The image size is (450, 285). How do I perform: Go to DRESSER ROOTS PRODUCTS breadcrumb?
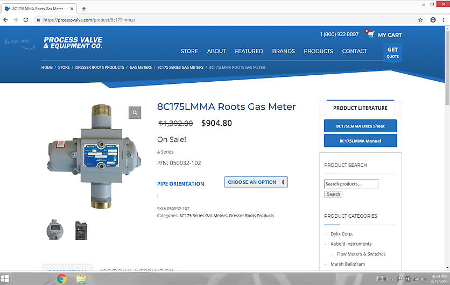tap(100, 67)
